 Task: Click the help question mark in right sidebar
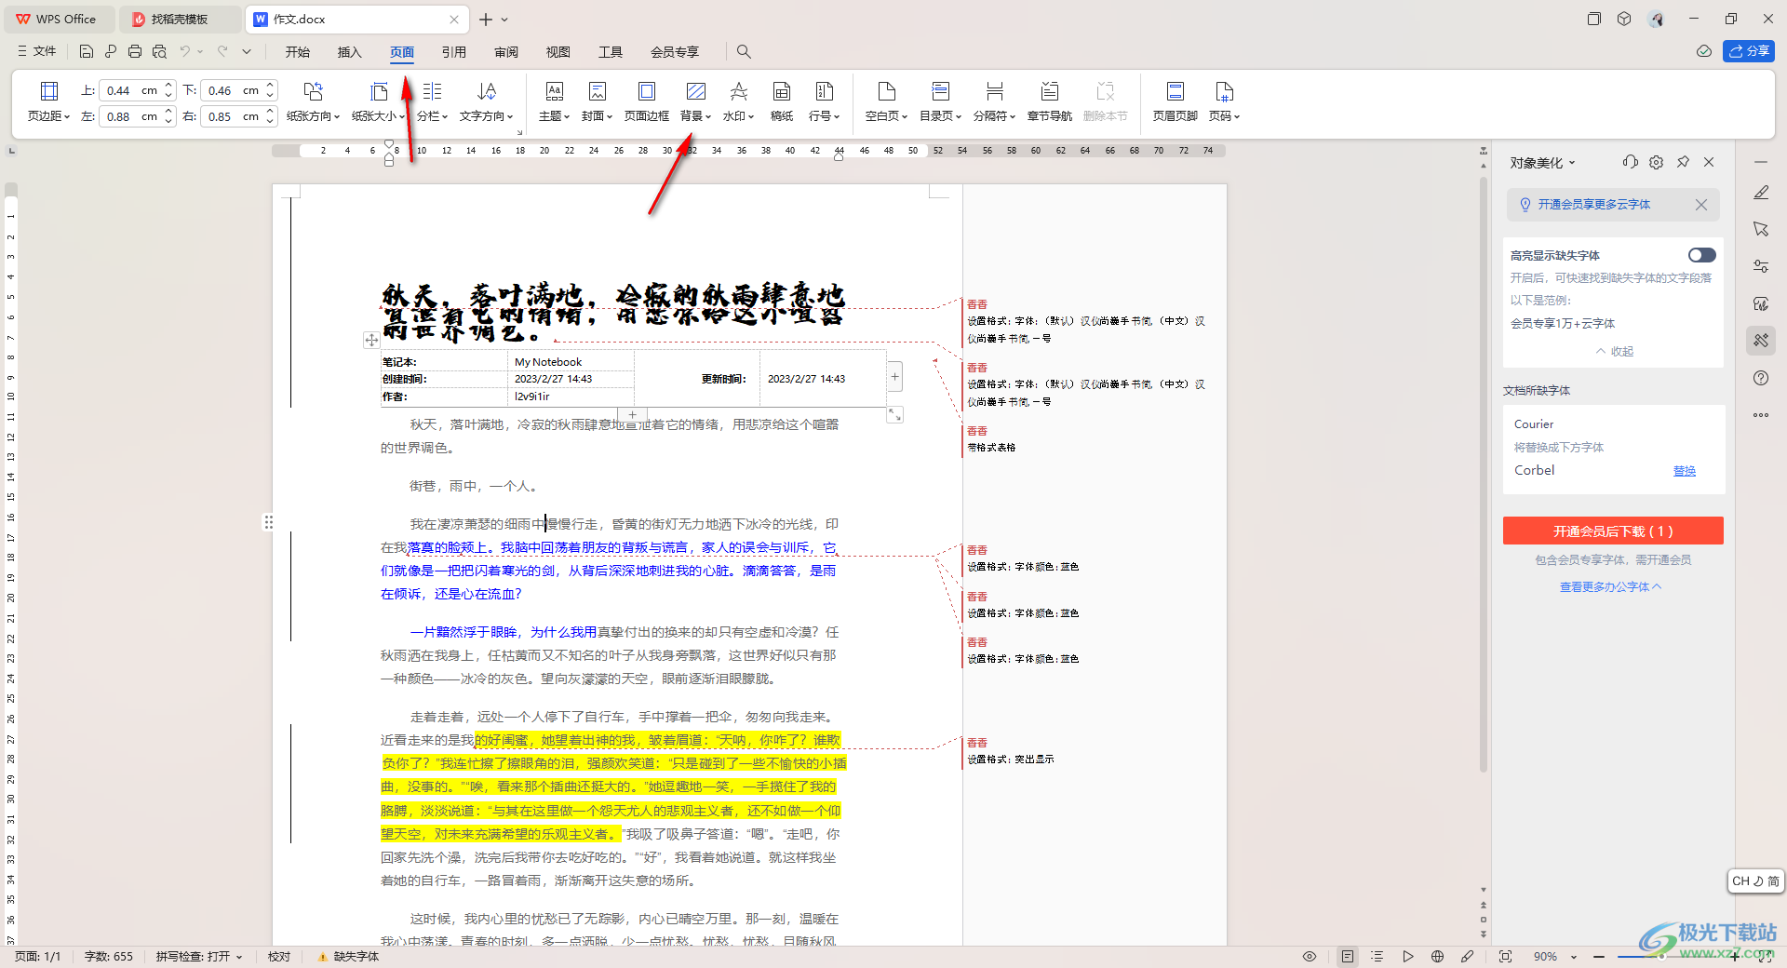tap(1761, 378)
